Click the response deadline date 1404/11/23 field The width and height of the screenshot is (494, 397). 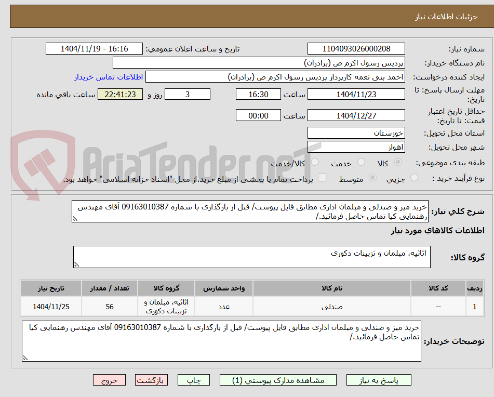356,94
